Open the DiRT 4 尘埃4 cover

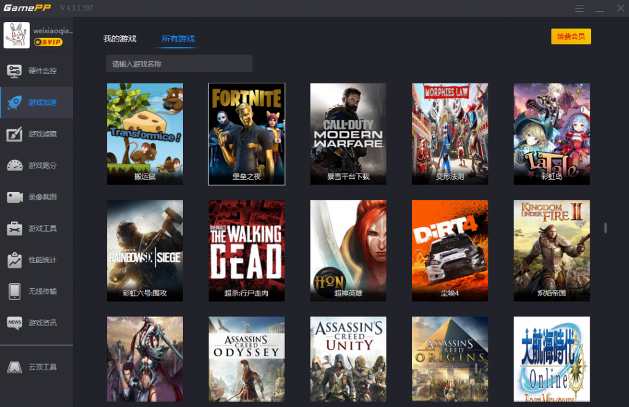click(450, 251)
